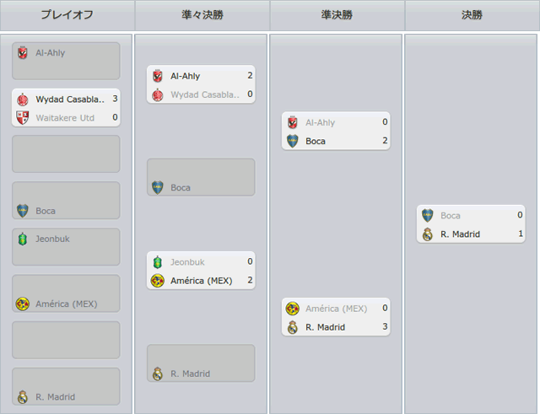Select the 決勝 column header
This screenshot has height=414, width=540.
[472, 15]
